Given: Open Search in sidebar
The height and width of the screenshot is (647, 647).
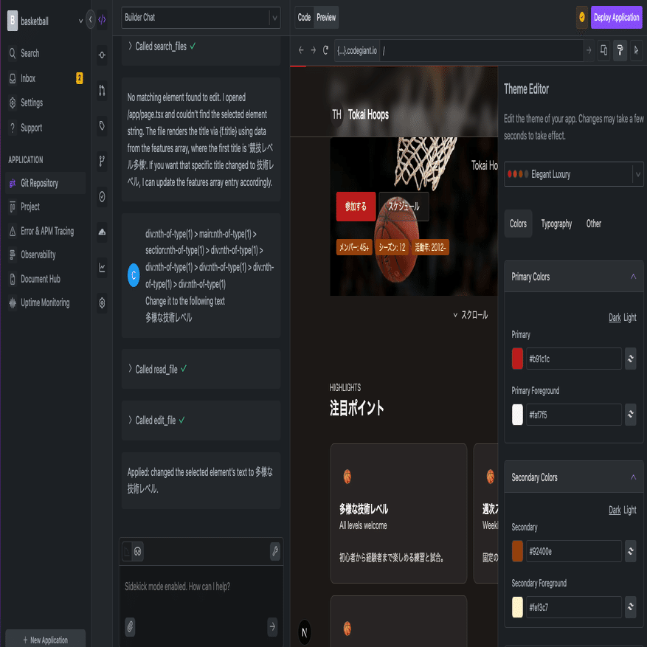Looking at the screenshot, I should pyautogui.click(x=46, y=53).
